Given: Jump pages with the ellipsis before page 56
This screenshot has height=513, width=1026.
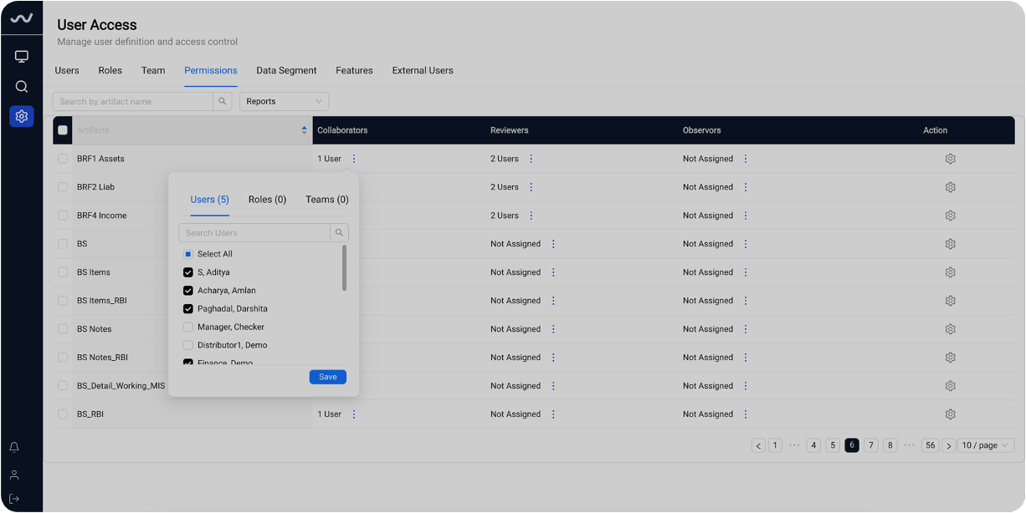Looking at the screenshot, I should 910,445.
